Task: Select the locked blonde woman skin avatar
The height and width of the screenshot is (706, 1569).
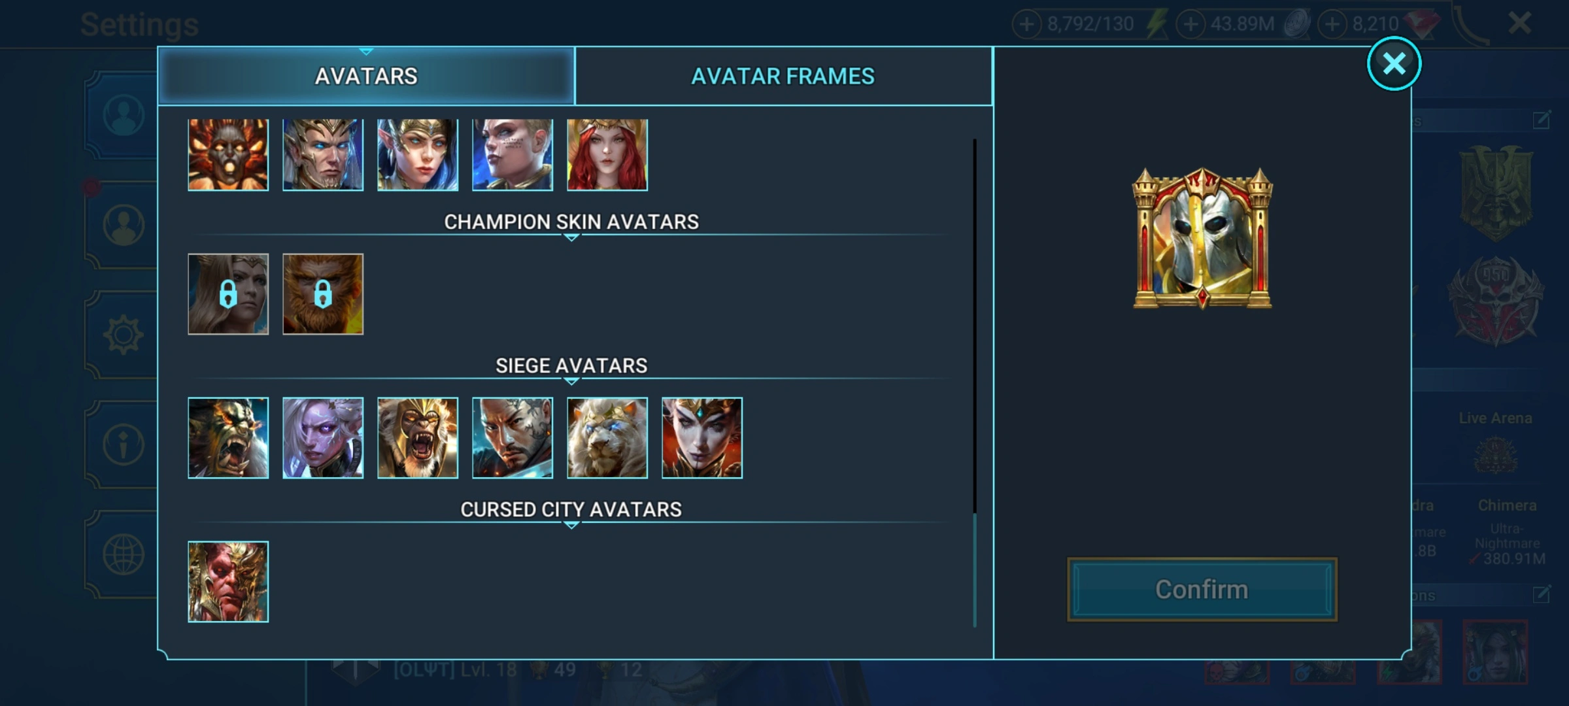Action: (x=228, y=294)
